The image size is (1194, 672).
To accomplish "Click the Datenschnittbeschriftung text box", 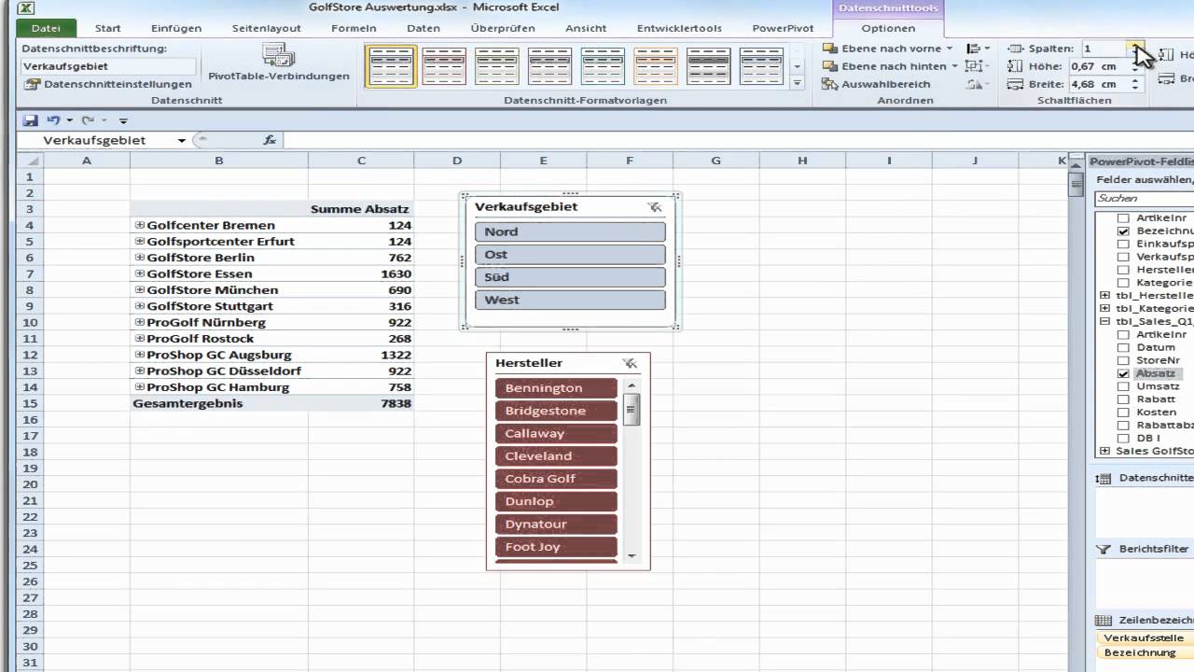I will 108,66.
